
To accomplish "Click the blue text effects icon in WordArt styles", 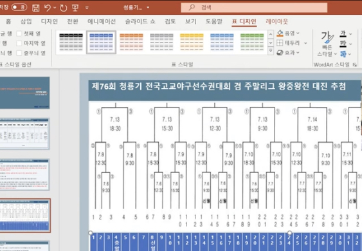I will coord(343,54).
